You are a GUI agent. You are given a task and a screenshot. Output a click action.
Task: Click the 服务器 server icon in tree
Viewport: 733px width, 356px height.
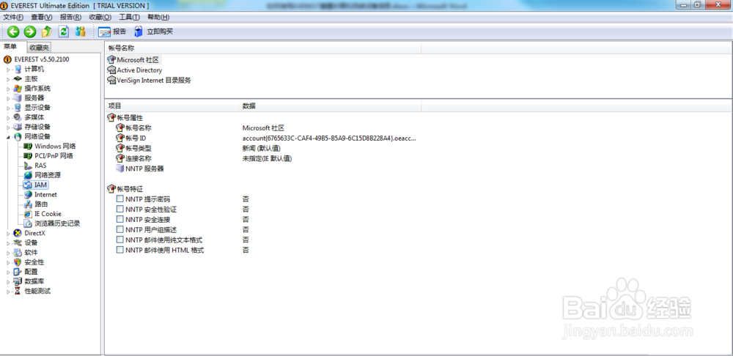tap(18, 97)
